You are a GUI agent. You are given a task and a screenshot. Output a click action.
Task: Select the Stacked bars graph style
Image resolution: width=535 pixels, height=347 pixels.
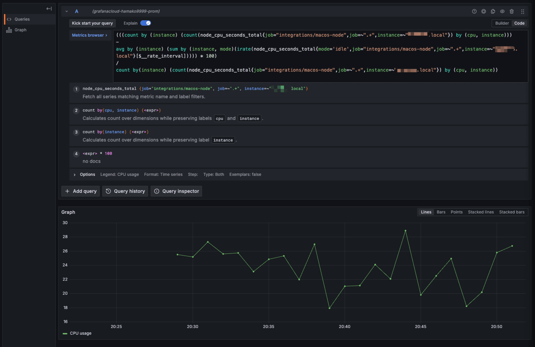point(512,212)
